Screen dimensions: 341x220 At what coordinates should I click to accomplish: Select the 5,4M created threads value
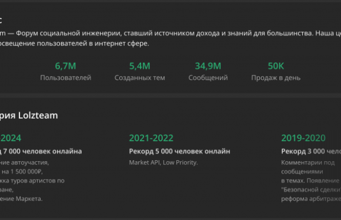coord(139,66)
